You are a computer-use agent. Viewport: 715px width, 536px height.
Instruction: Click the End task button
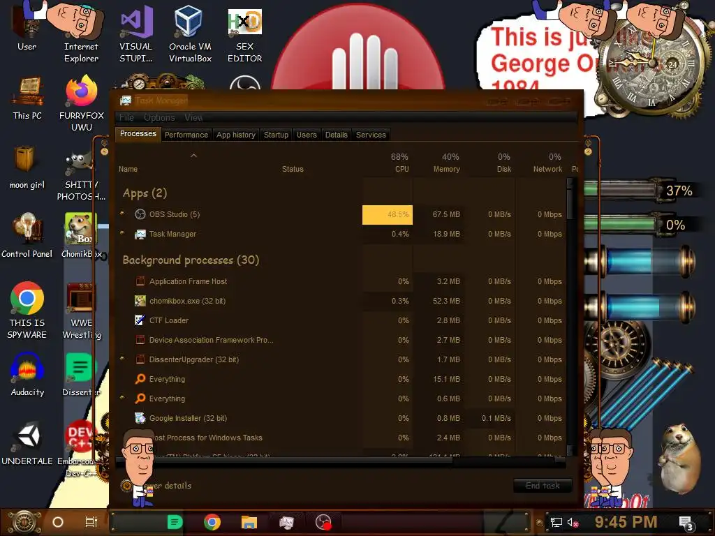pos(543,486)
